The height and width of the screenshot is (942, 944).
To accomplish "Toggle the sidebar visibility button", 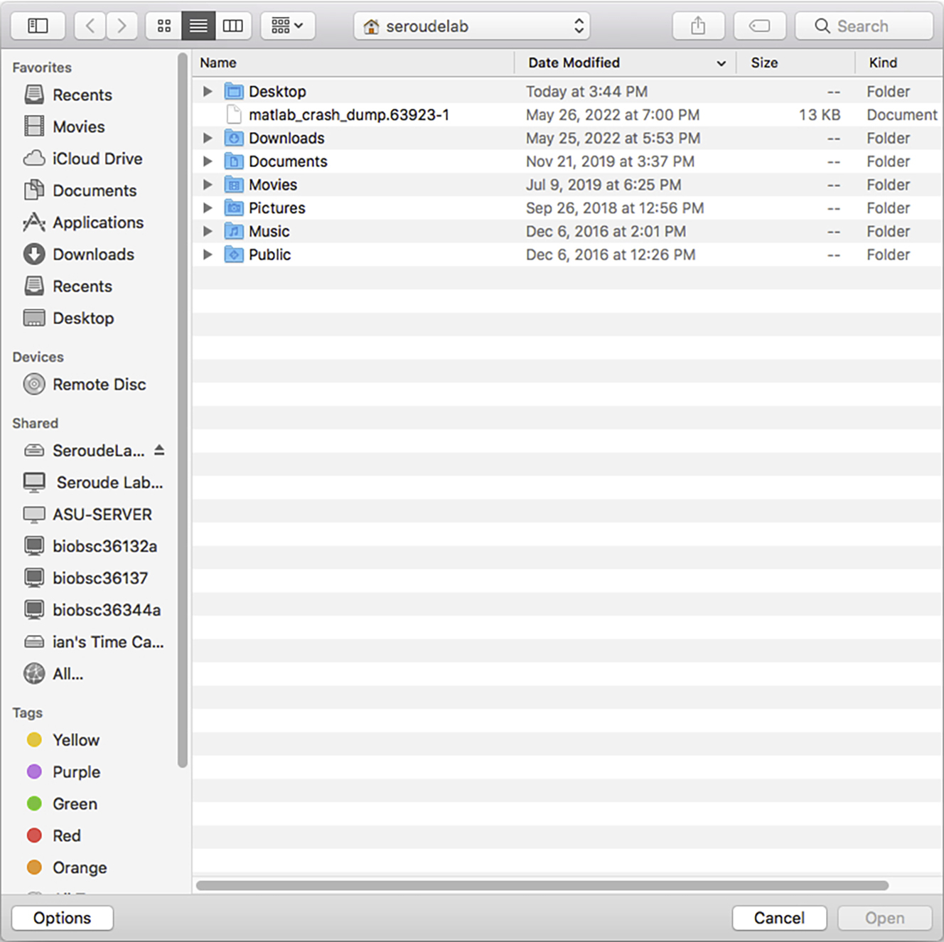I will (x=38, y=26).
